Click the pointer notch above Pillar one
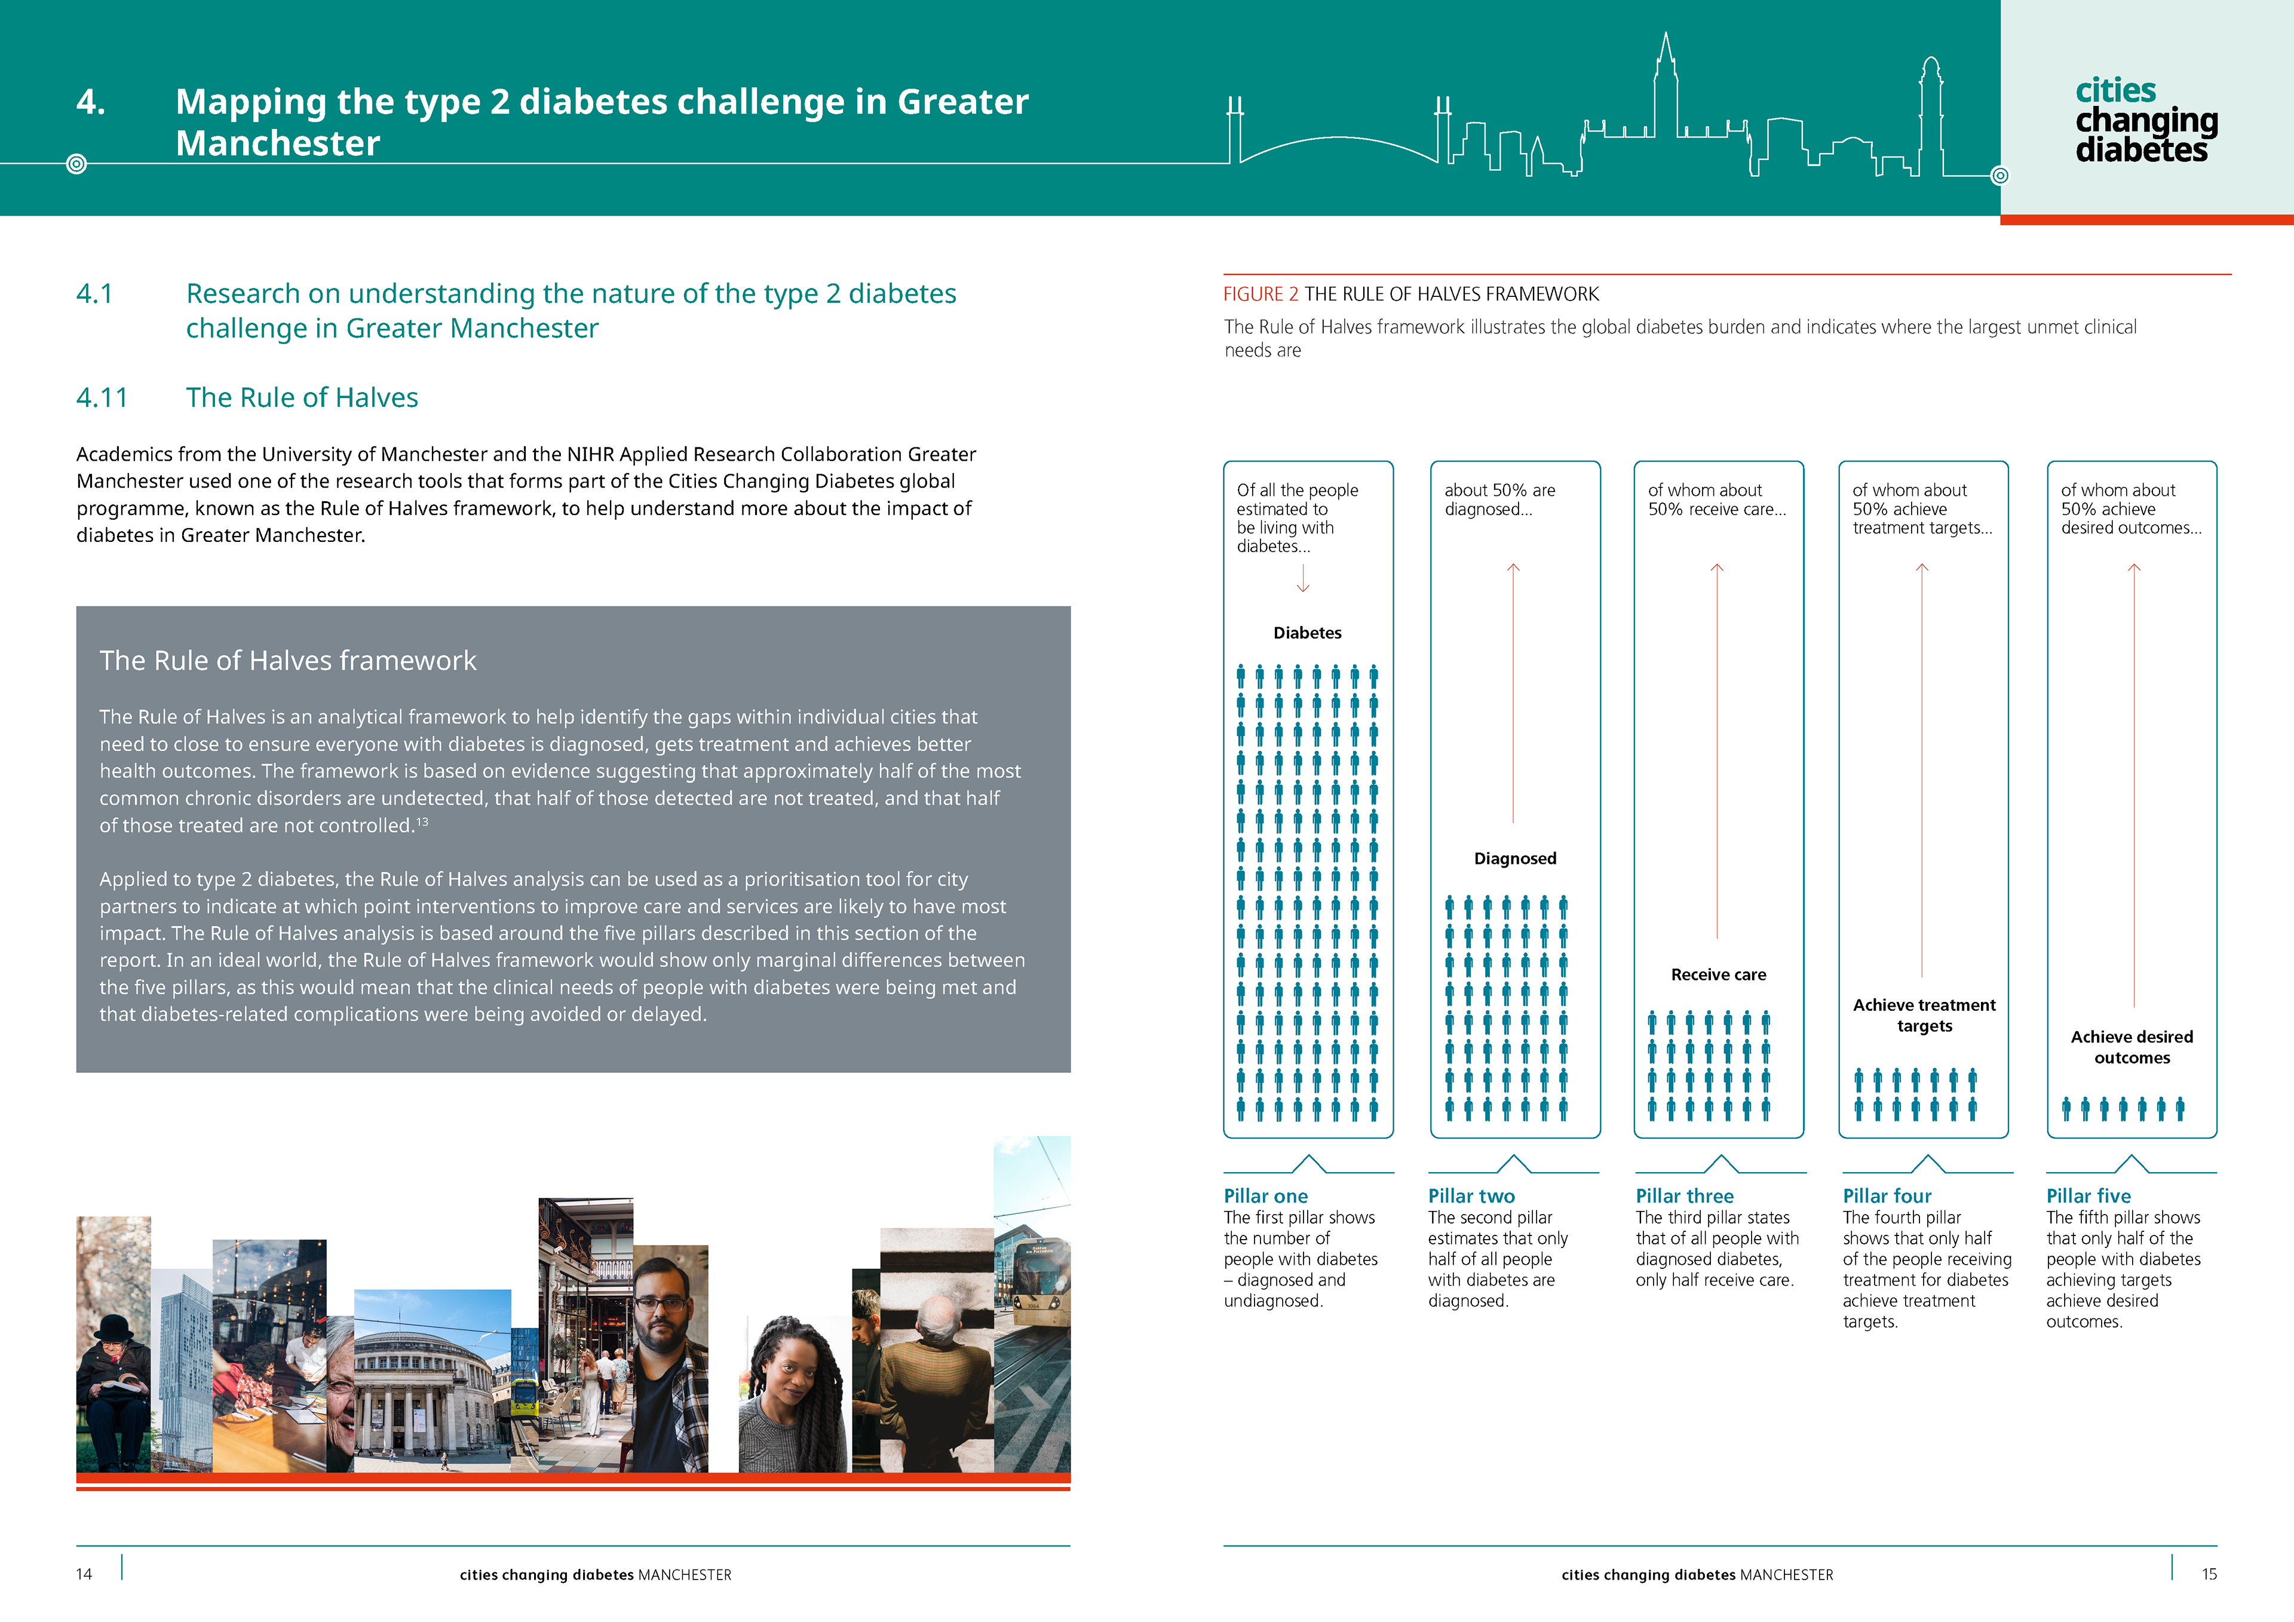 (x=1309, y=1163)
